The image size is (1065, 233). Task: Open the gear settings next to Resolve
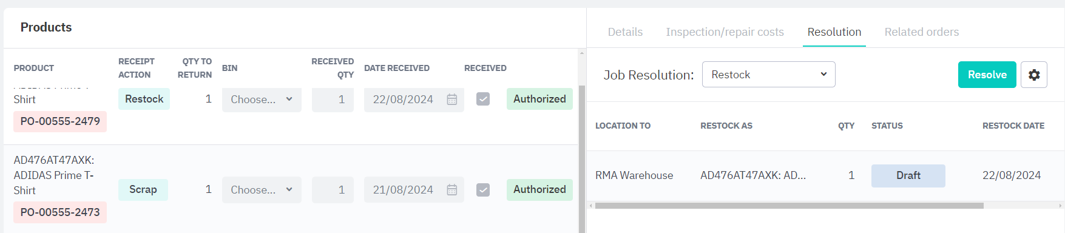[1034, 75]
